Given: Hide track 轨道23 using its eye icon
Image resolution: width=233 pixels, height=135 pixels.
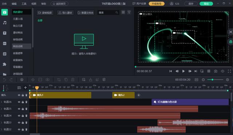Looking at the screenshot, I should 19,123.
